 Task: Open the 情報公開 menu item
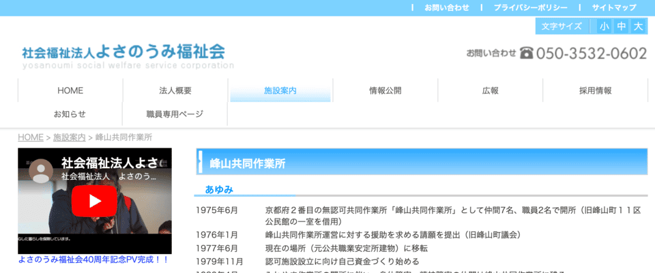click(x=385, y=91)
